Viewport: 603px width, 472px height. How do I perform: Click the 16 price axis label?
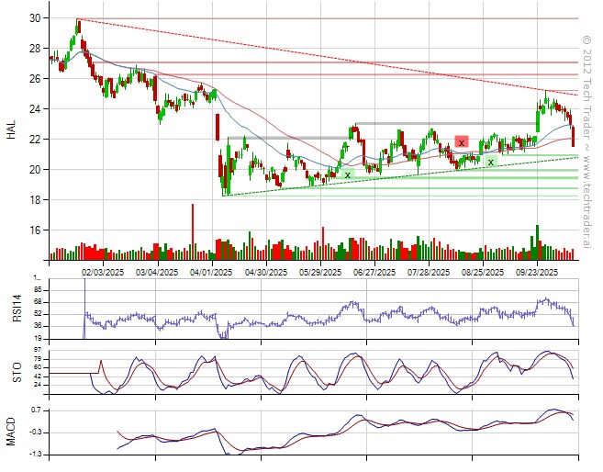34,230
